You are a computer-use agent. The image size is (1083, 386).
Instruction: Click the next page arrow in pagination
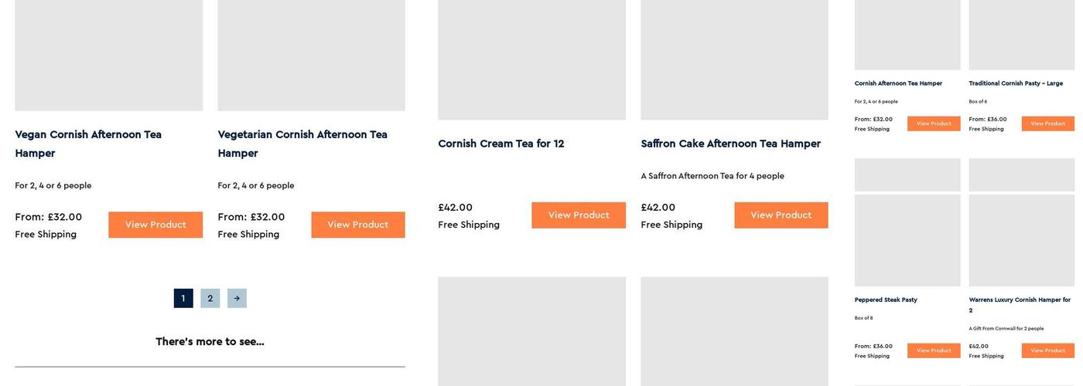click(237, 299)
